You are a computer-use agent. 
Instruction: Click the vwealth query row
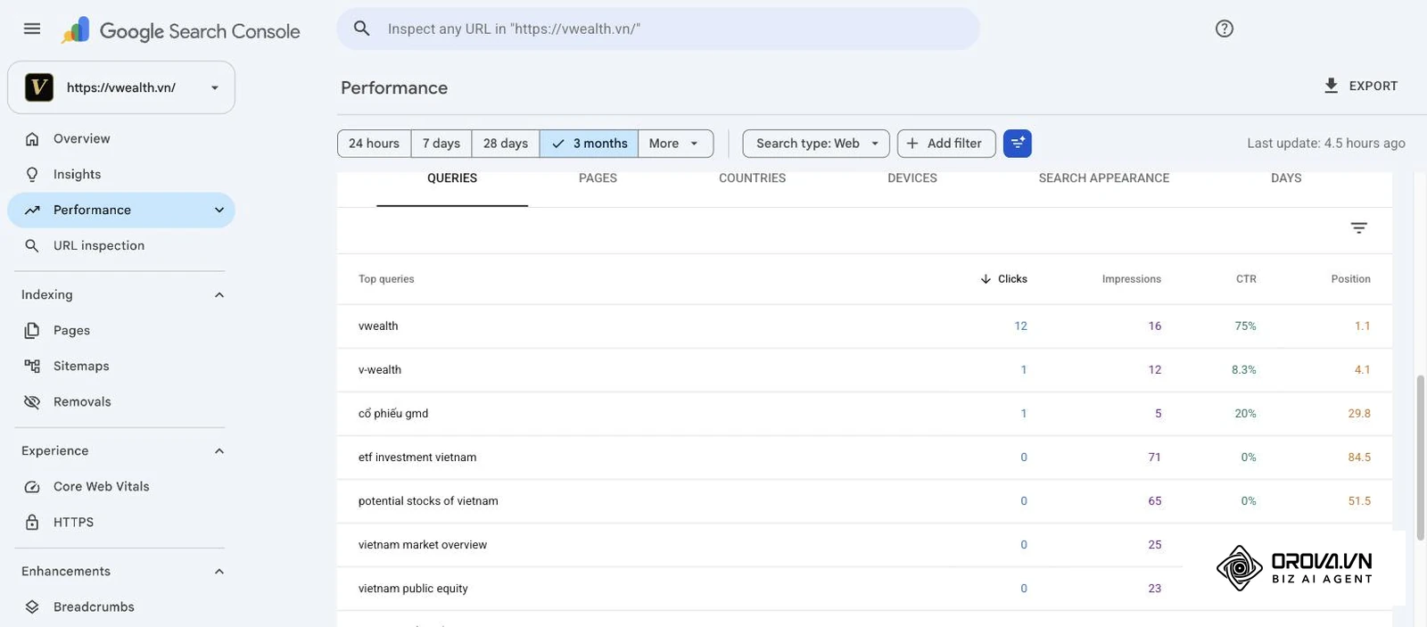864,326
